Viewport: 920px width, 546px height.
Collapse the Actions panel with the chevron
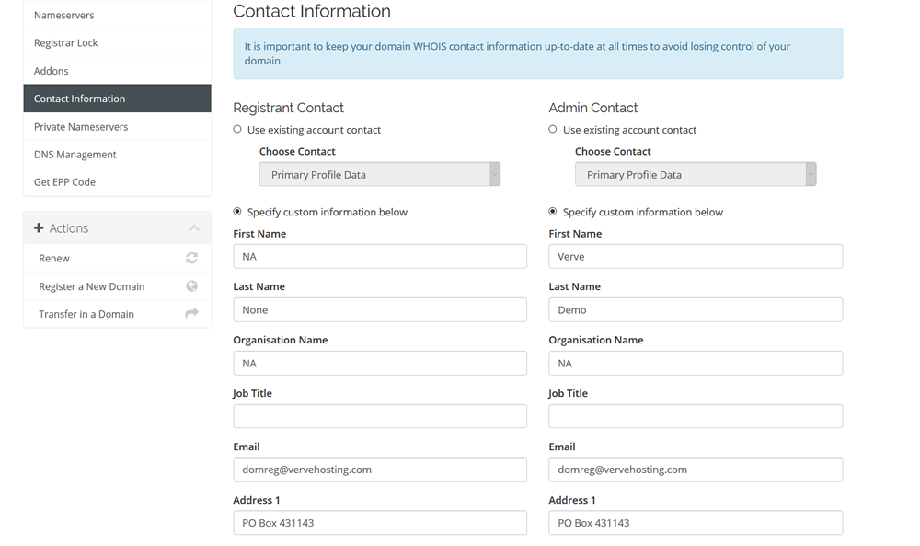[x=194, y=227]
